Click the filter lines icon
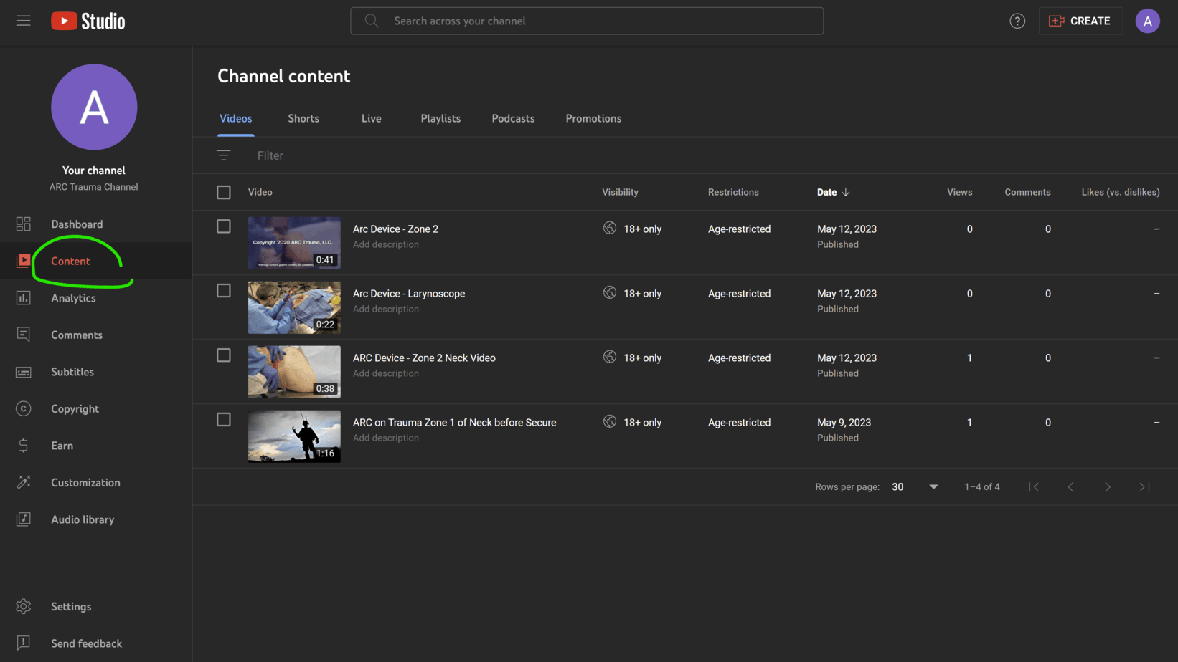This screenshot has width=1178, height=662. 224,155
